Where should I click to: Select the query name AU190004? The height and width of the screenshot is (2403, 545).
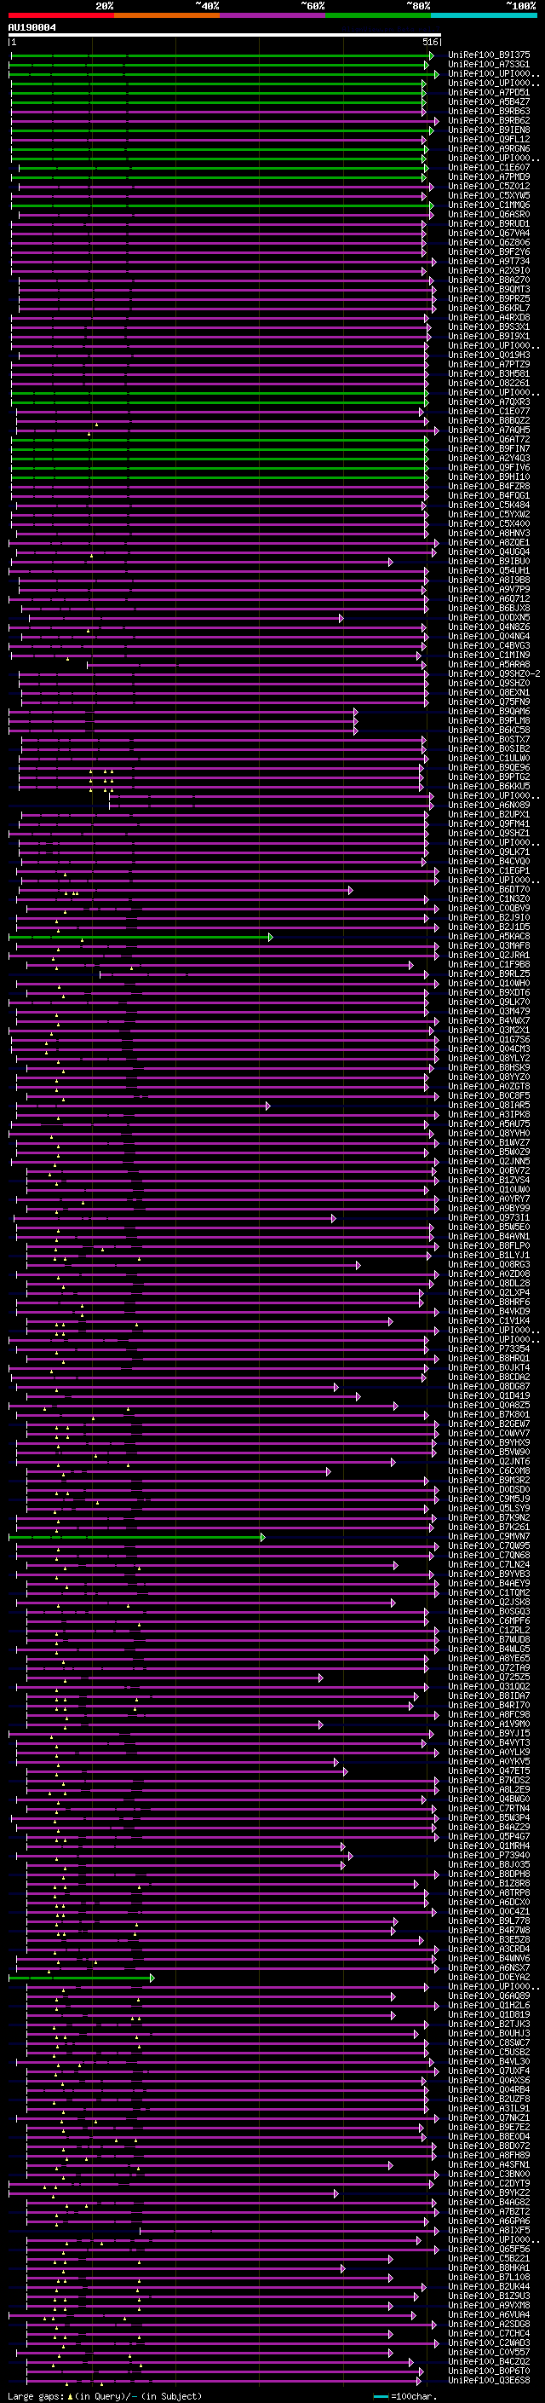point(32,27)
